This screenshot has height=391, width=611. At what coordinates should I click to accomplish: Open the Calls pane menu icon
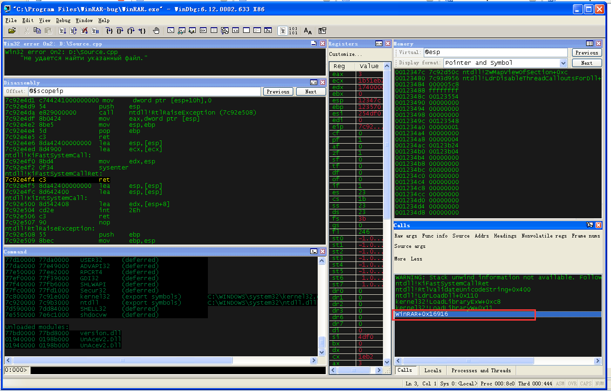pos(590,225)
